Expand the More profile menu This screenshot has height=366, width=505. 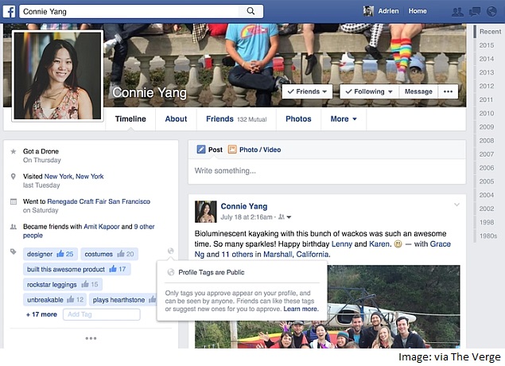coord(344,119)
